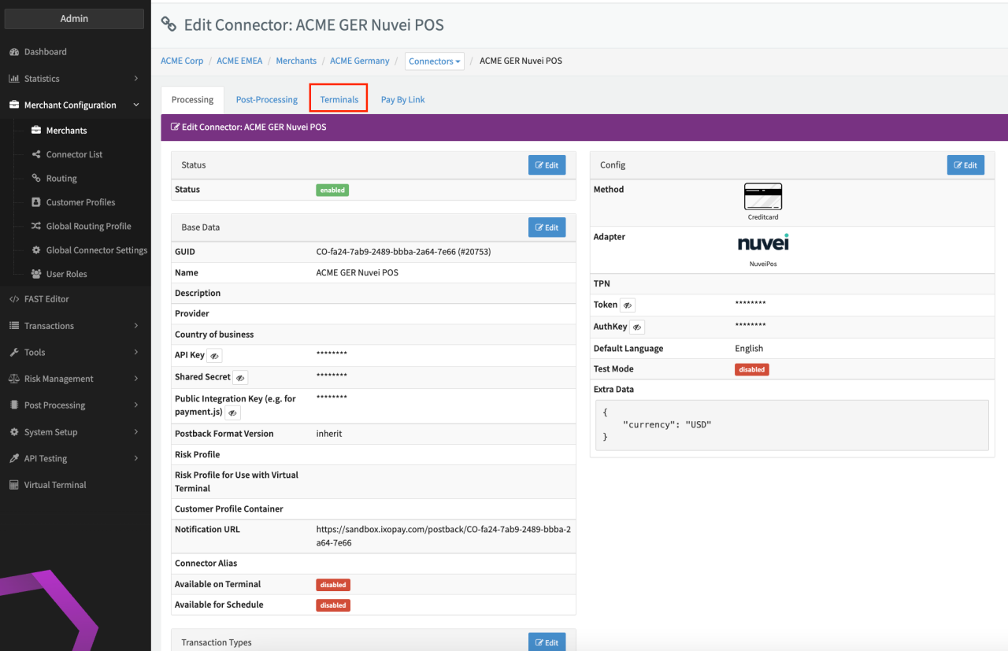Viewport: 1008px width, 651px height.
Task: Switch to the Terminals tab
Action: coord(339,100)
